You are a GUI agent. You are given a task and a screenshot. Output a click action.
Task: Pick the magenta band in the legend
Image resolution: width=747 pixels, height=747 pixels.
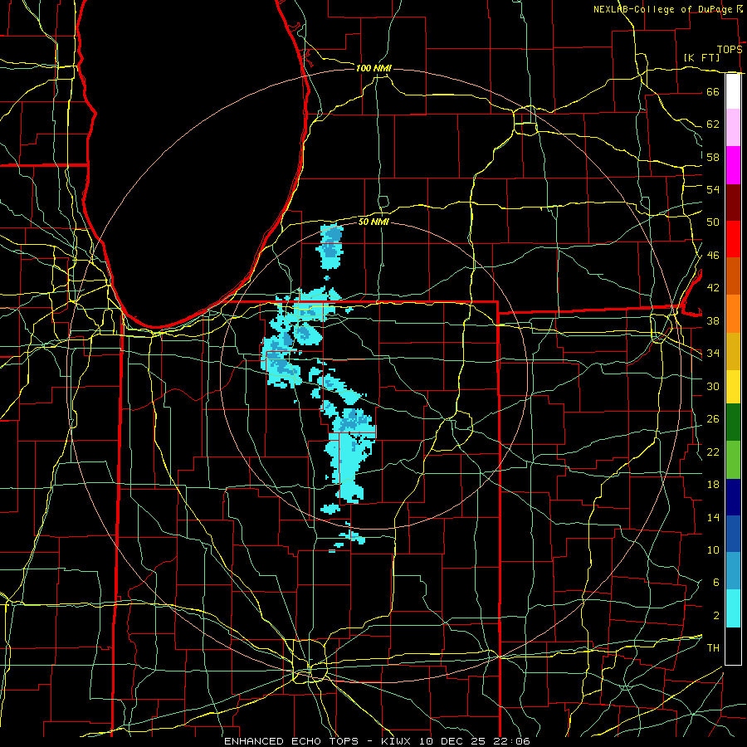pos(733,165)
